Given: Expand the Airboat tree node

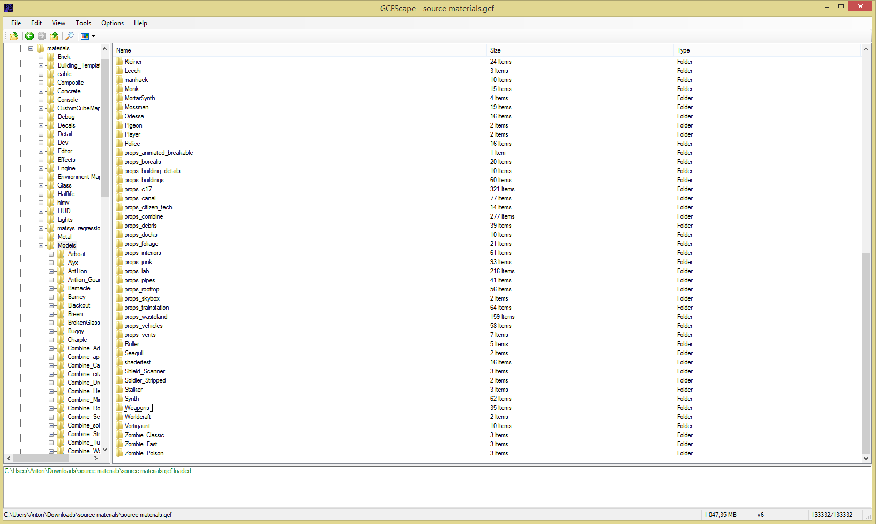Looking at the screenshot, I should 51,254.
